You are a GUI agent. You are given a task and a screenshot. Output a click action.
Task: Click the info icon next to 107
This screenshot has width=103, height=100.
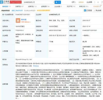point(53,51)
